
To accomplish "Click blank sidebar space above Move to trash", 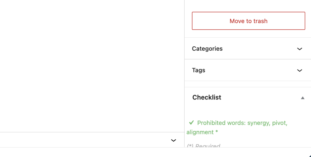I will (248, 5).
